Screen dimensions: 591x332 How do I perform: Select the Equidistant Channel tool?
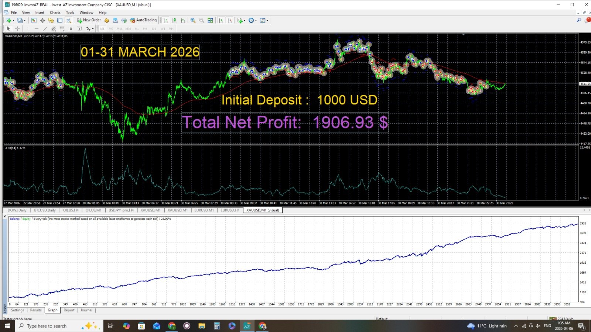(54, 28)
